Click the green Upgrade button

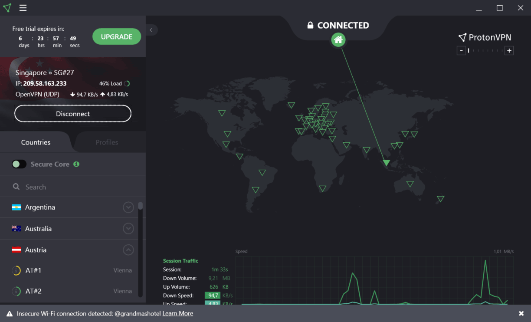117,37
